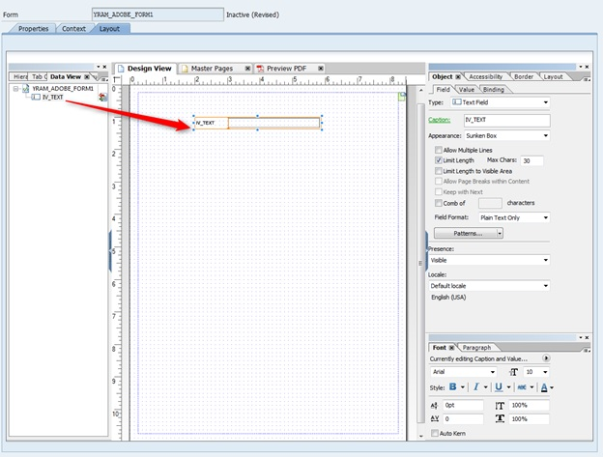This screenshot has height=457, width=603.
Task: Switch to the Border palette tab
Action: [x=524, y=77]
